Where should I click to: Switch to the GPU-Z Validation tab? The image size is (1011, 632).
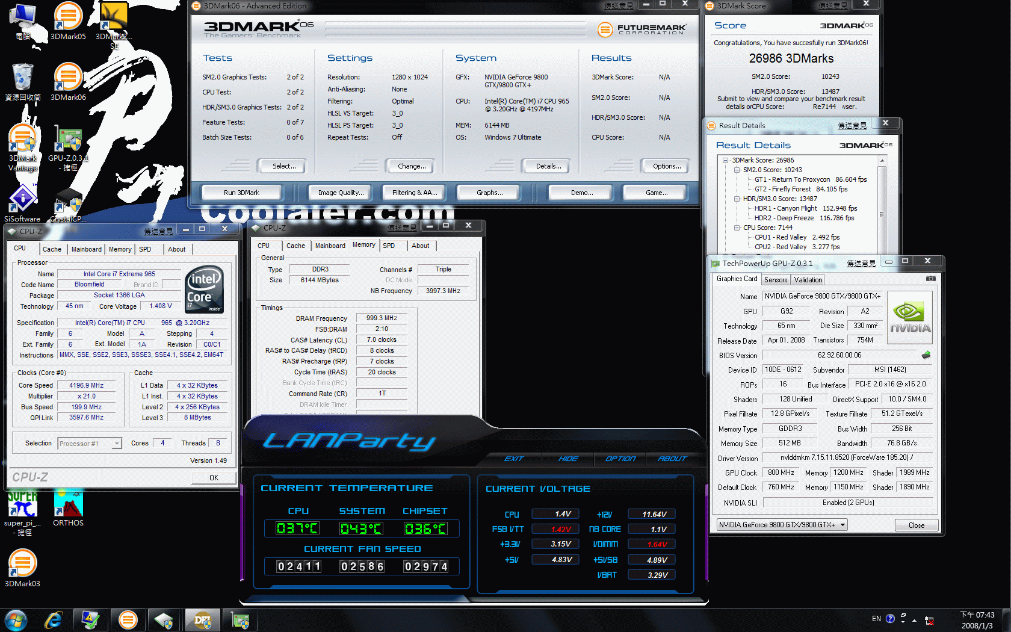click(808, 280)
